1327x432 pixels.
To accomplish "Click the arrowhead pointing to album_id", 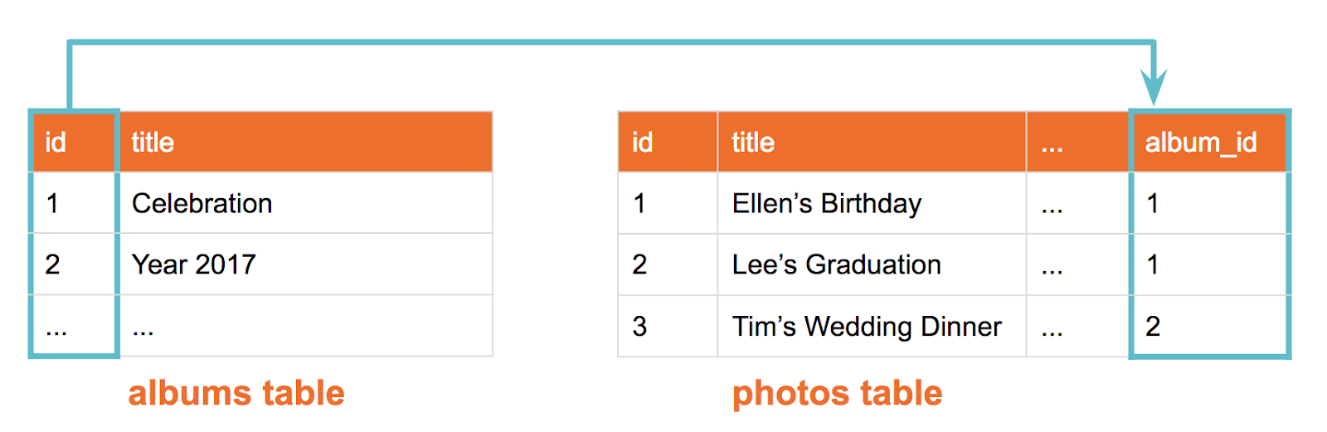I will click(1153, 88).
